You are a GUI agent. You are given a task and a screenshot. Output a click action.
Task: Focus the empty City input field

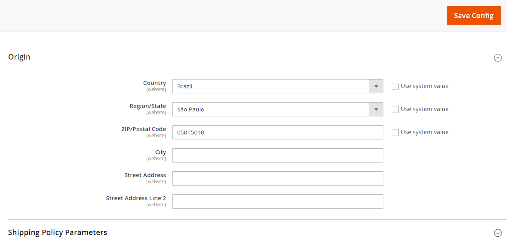click(x=278, y=156)
